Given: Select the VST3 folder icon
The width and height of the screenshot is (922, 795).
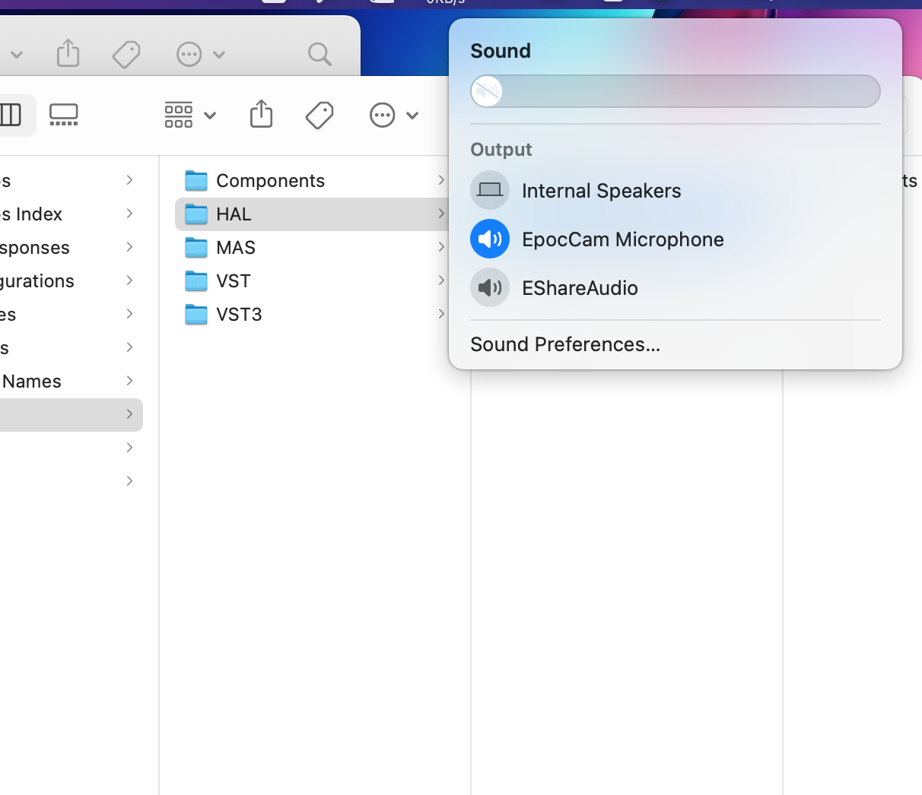Looking at the screenshot, I should point(196,315).
